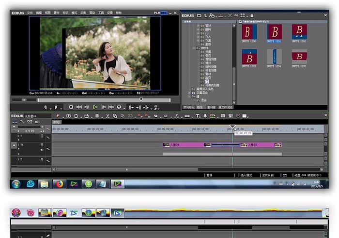Click the lock icon in effect panel toolbar
Image resolution: width=339 pixels, height=238 pixels.
coord(252,15)
